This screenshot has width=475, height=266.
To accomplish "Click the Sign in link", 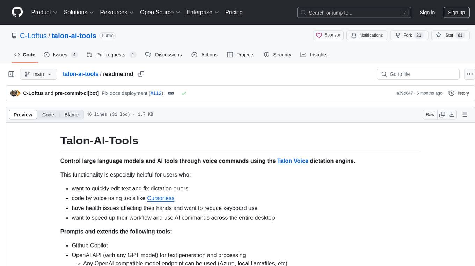I will click(427, 13).
